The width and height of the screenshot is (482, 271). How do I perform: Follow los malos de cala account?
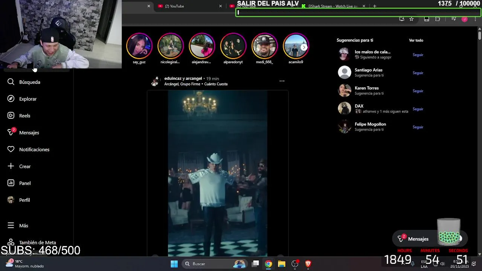coord(418,55)
